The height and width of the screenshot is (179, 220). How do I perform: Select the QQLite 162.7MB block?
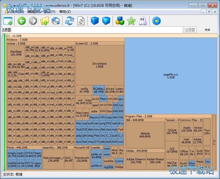click(x=172, y=131)
